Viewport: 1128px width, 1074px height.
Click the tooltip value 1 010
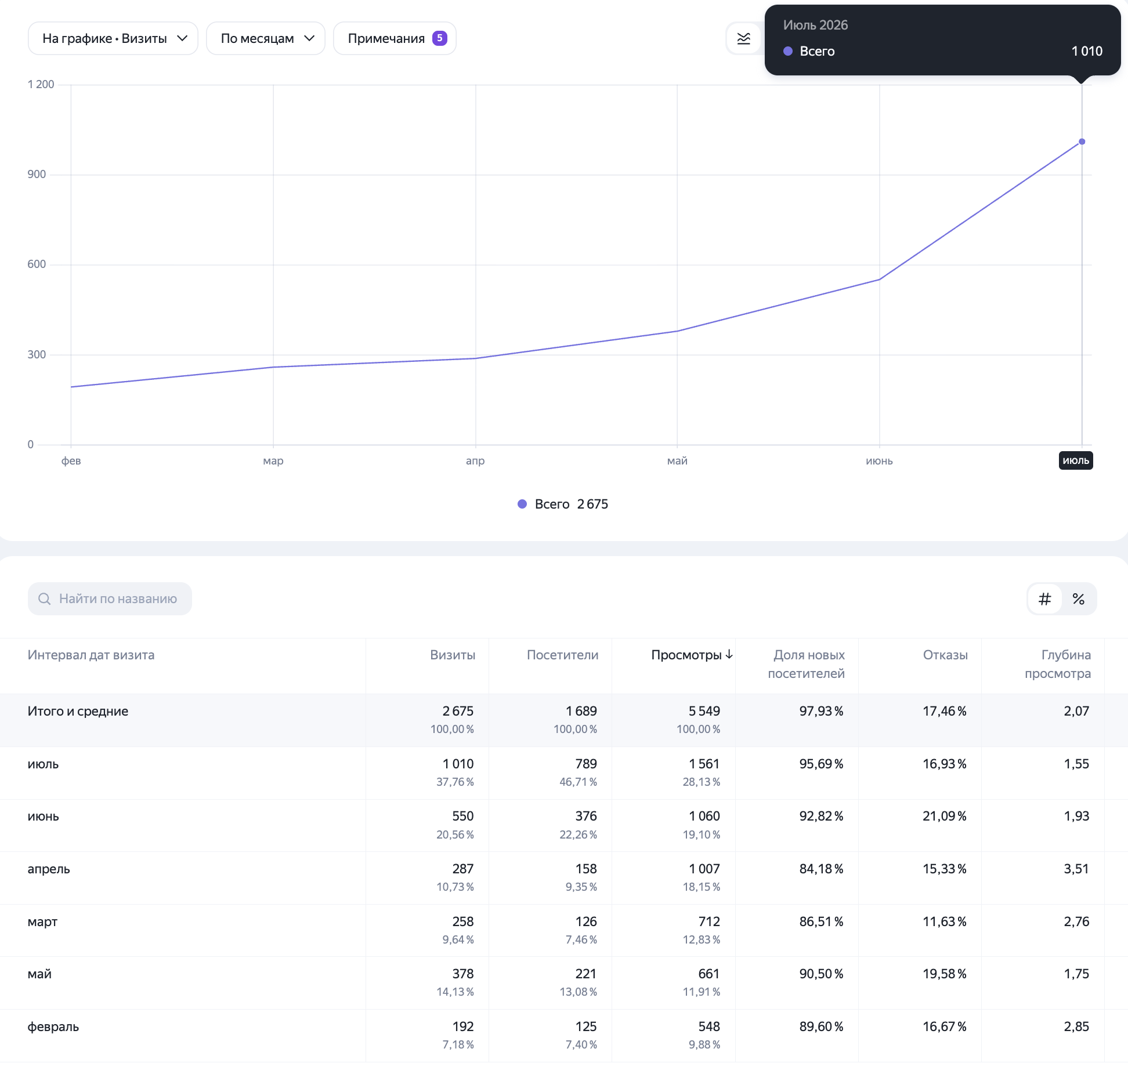1087,51
